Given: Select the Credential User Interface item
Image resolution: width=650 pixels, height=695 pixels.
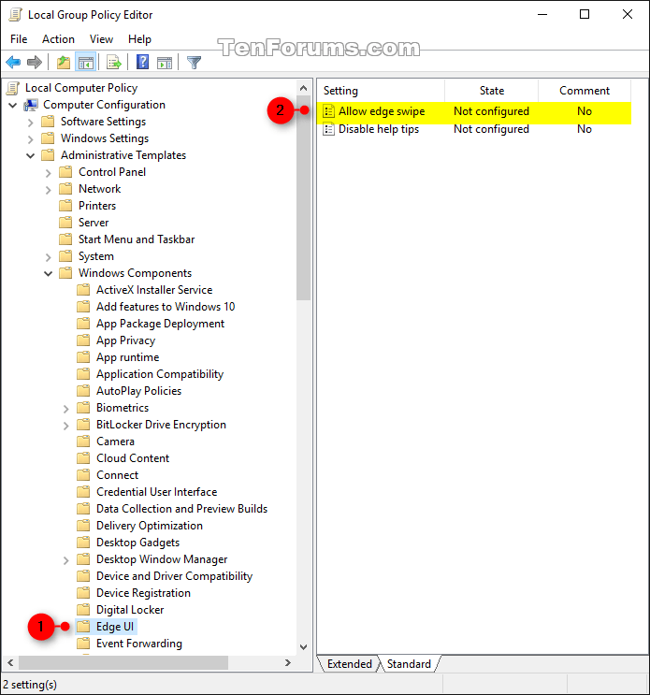Looking at the screenshot, I should point(156,492).
